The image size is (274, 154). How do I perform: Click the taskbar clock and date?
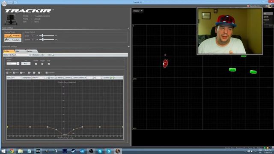(x=268, y=151)
